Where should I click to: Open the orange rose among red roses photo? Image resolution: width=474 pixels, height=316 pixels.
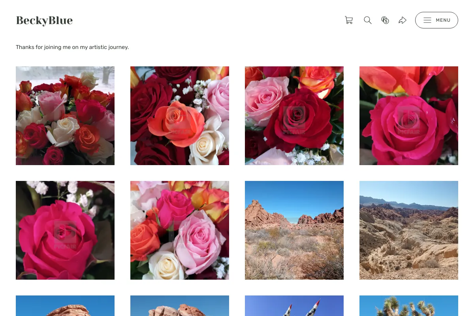click(x=180, y=116)
